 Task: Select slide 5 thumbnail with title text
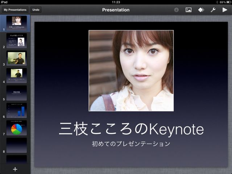point(17,93)
